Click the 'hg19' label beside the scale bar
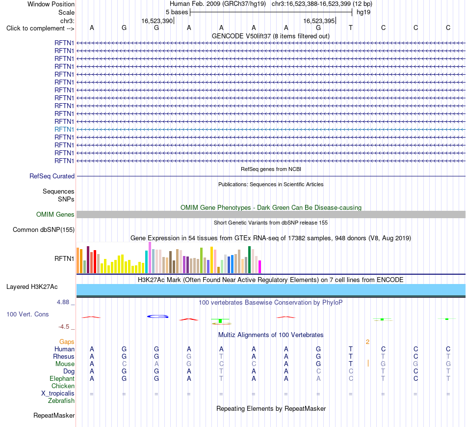 [x=363, y=12]
